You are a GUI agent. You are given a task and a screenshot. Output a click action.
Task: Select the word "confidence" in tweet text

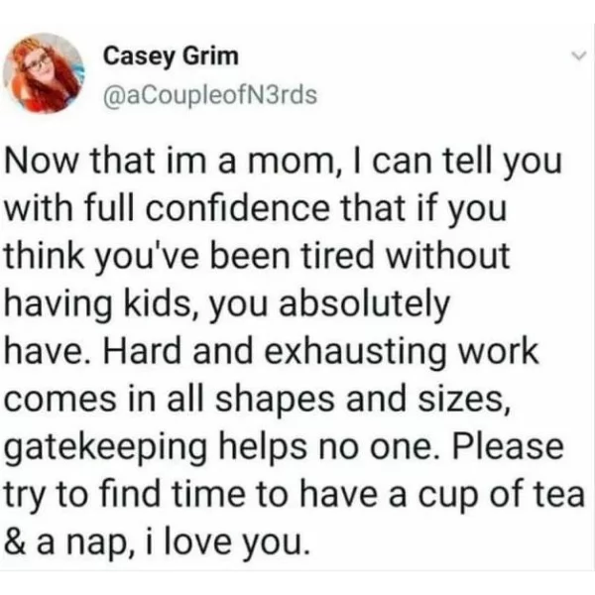238,208
